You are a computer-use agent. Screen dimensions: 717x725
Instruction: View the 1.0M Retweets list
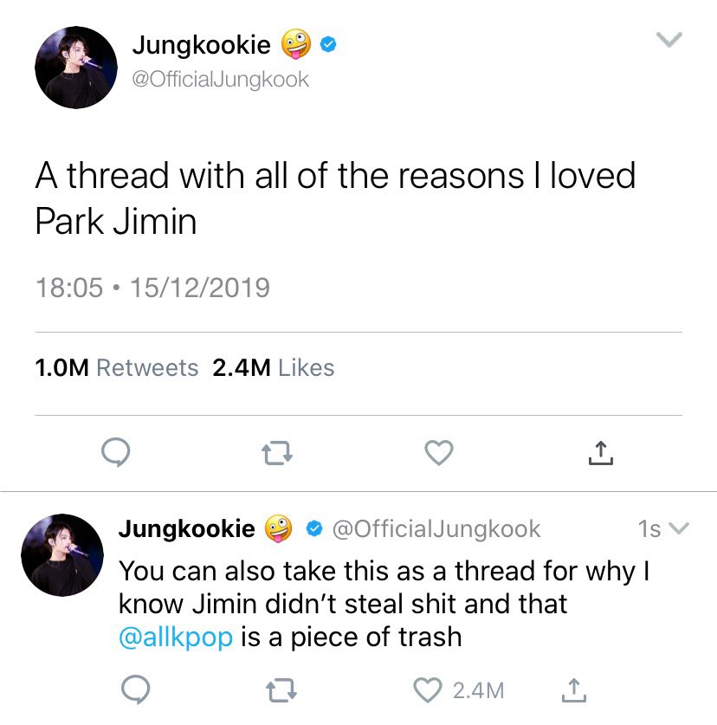pos(117,368)
